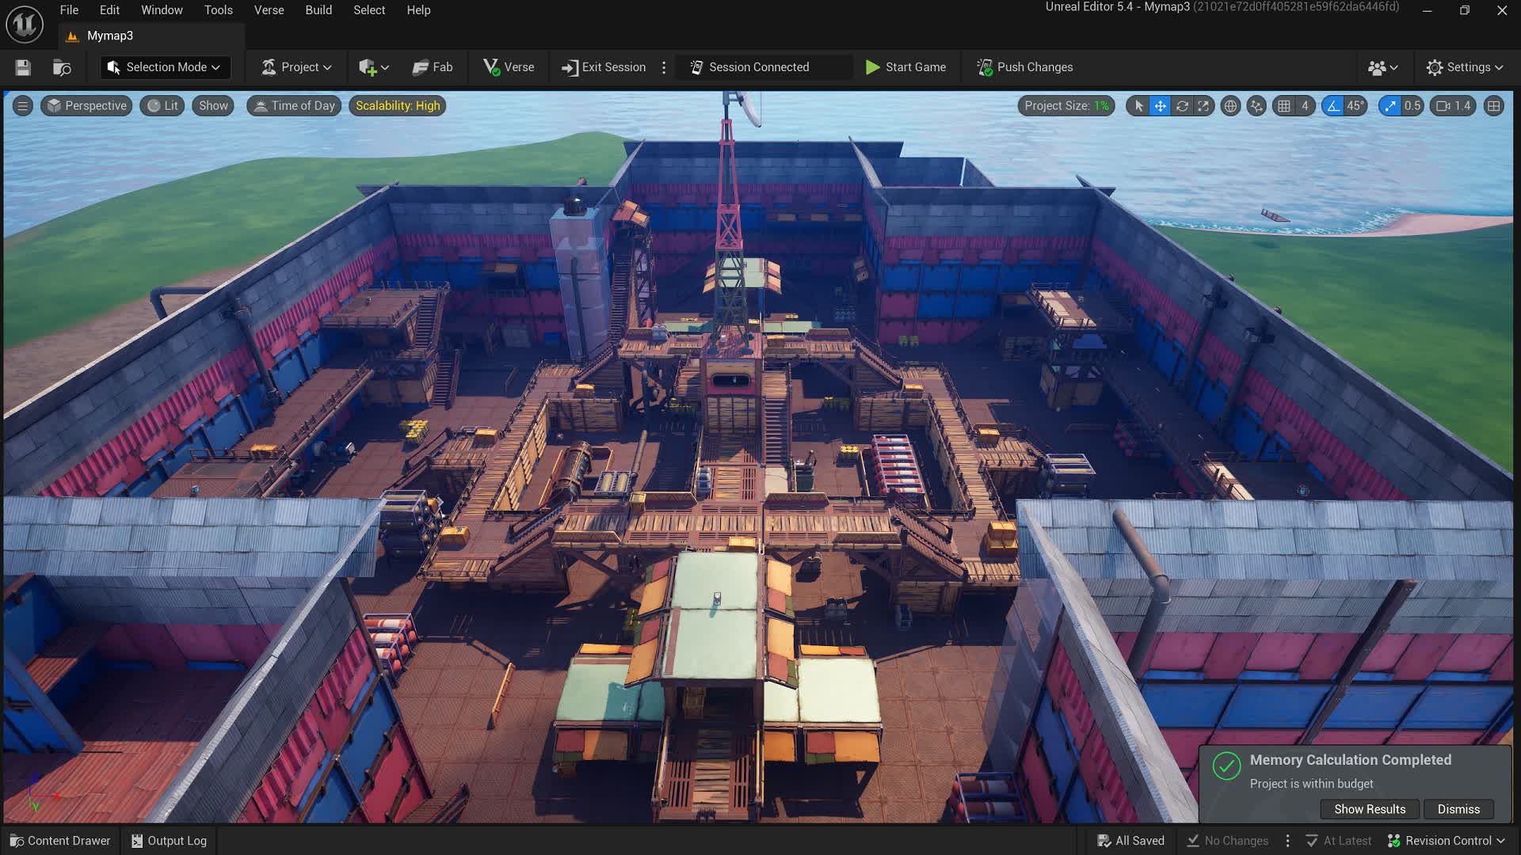Viewport: 1521px width, 855px height.
Task: Open the quick add content dropdown
Action: tap(373, 67)
